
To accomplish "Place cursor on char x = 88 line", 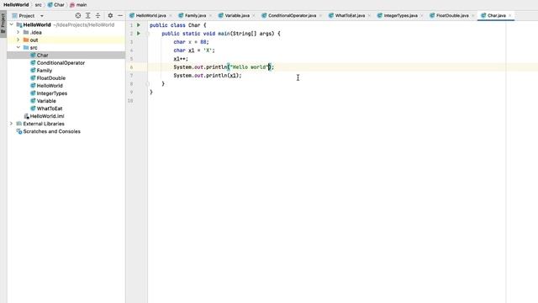I will pos(191,42).
